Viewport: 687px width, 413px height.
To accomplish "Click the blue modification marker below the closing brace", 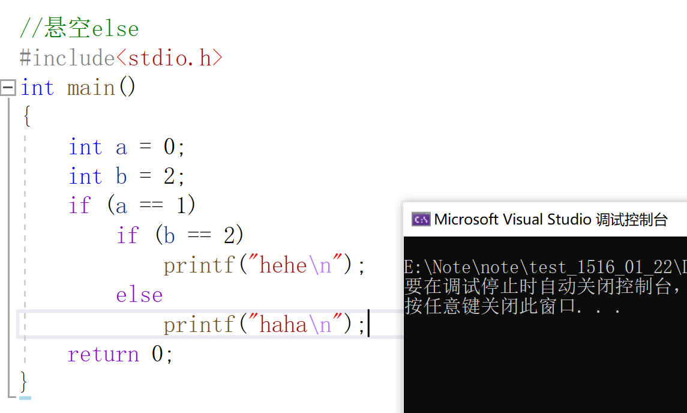I will tap(25, 399).
